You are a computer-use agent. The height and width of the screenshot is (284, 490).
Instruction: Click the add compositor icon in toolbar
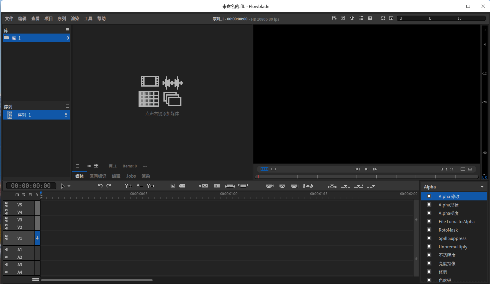173,186
